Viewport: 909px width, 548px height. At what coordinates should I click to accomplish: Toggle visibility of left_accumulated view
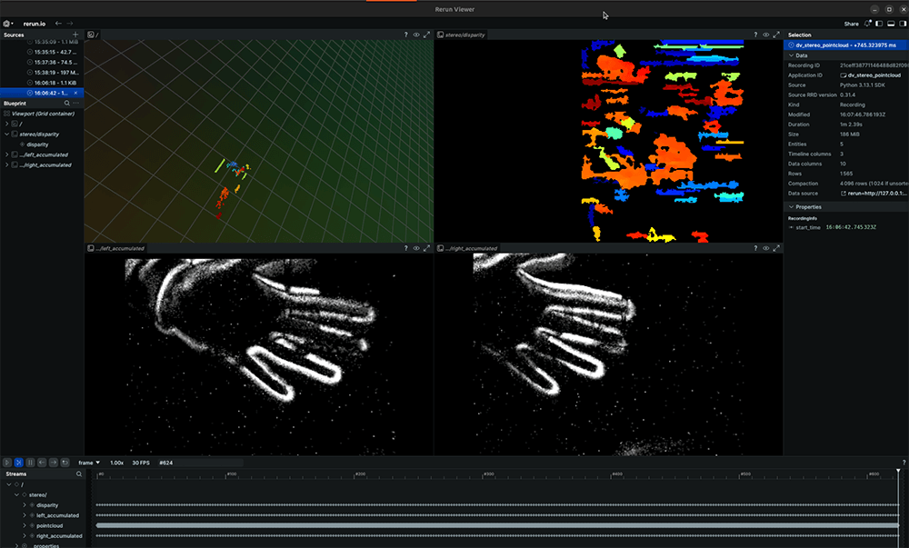coord(416,248)
